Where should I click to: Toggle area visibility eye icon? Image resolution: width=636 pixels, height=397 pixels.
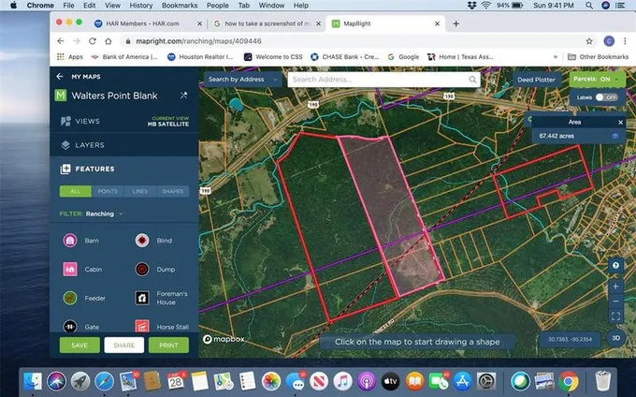(614, 136)
